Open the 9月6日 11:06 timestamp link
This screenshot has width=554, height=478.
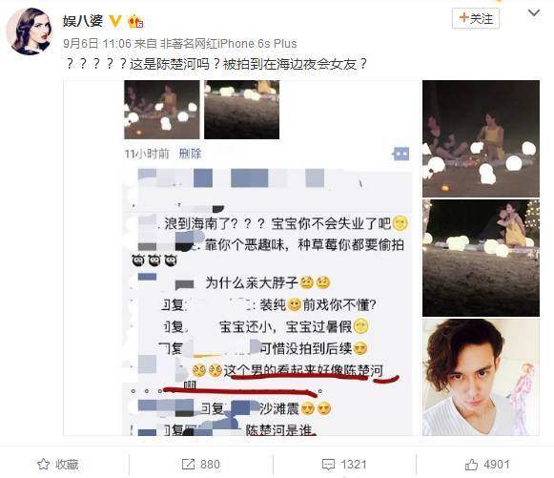(97, 44)
